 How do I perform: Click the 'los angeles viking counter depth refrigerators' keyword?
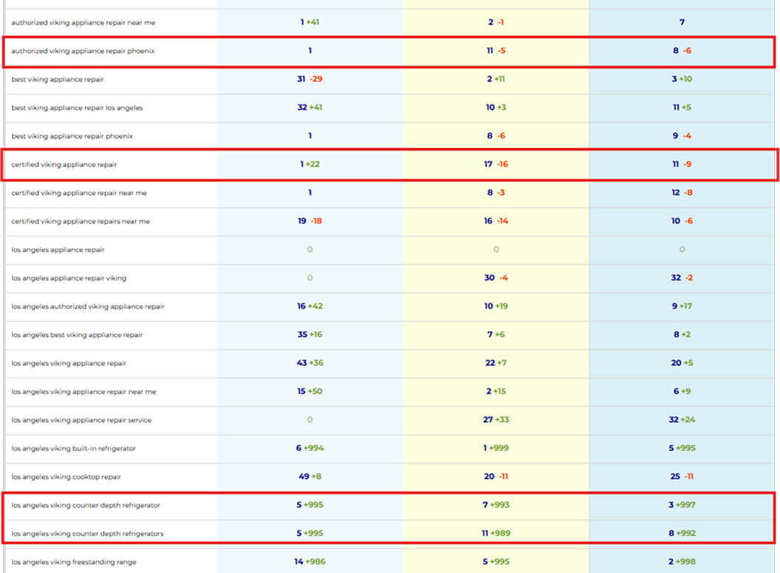click(87, 533)
